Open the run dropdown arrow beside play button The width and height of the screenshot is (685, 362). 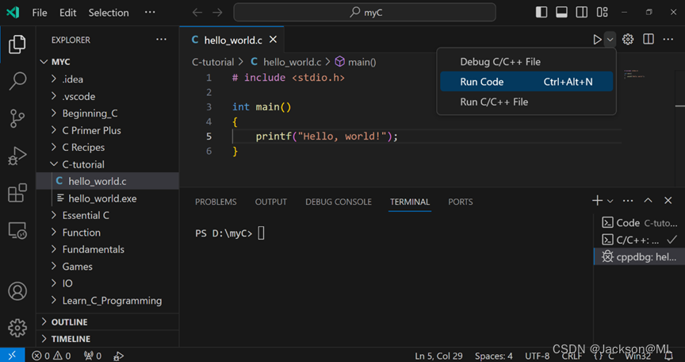(610, 40)
